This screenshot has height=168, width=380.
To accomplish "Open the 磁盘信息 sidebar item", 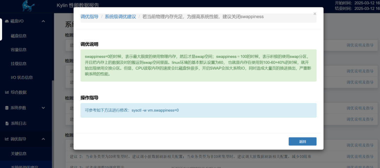I will [19, 36].
